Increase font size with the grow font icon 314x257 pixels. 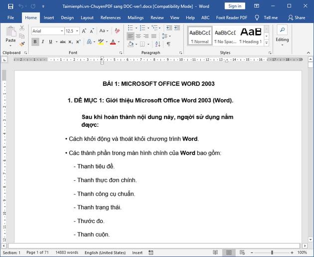84,31
